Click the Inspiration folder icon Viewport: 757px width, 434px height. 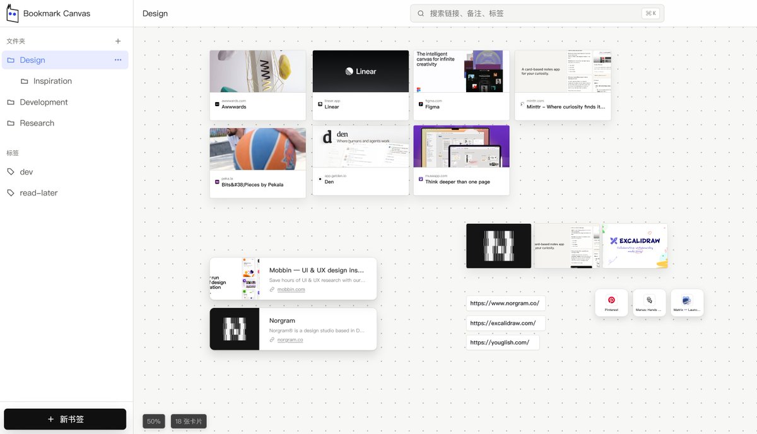coord(25,81)
